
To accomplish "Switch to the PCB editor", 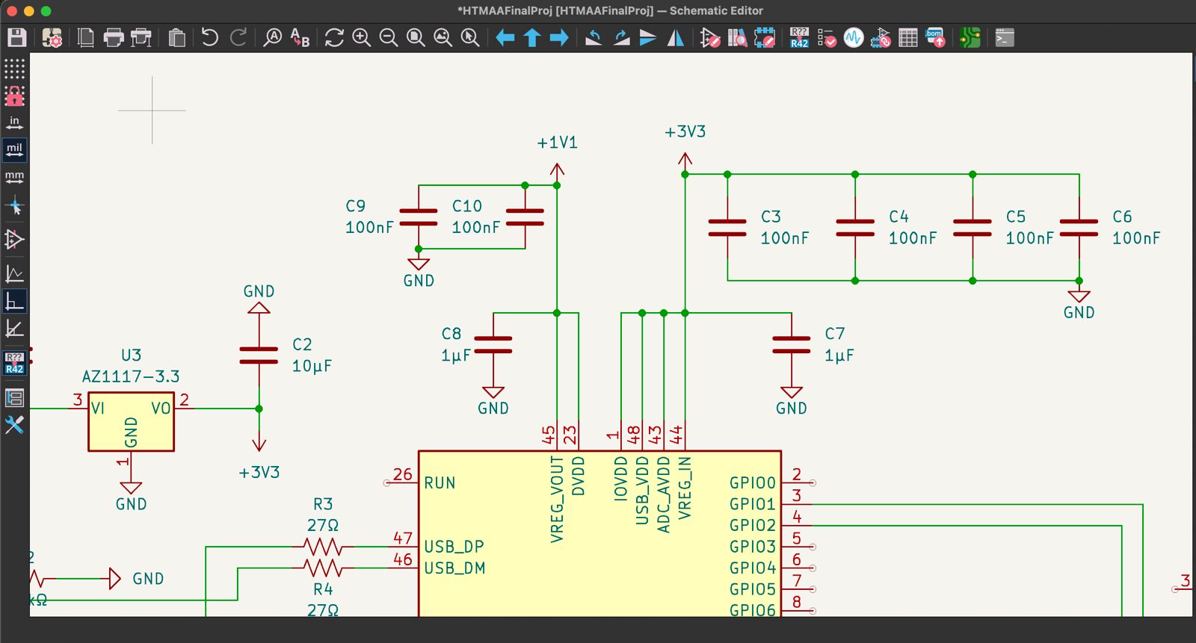I will point(970,37).
